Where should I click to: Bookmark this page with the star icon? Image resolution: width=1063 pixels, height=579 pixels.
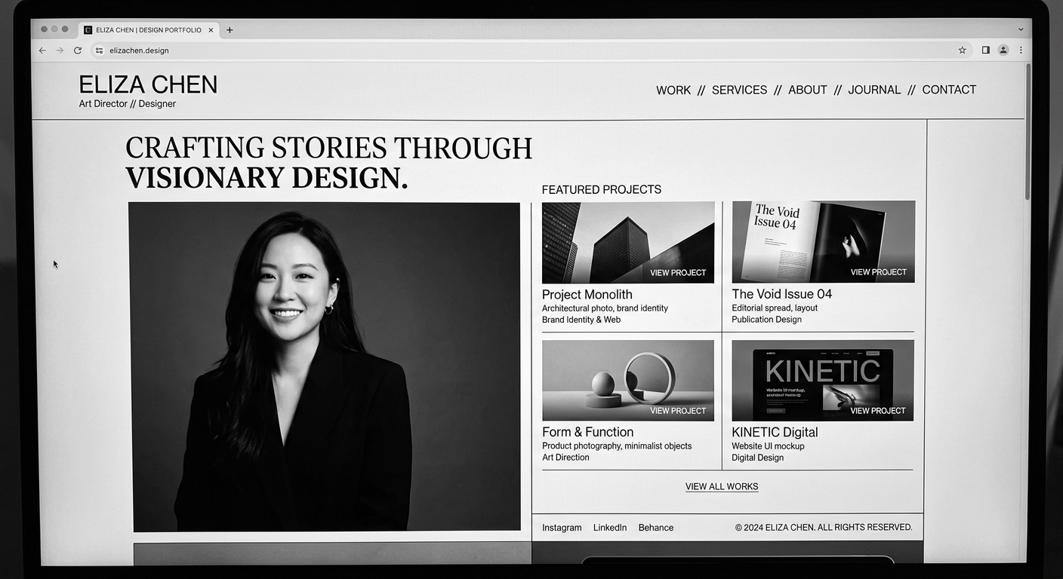coord(962,51)
